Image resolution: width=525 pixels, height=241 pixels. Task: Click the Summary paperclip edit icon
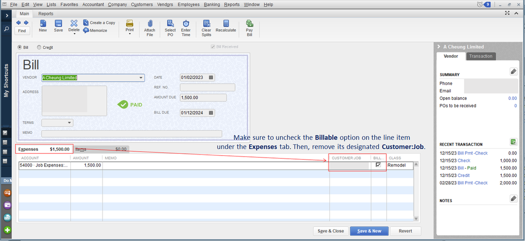pos(513,71)
